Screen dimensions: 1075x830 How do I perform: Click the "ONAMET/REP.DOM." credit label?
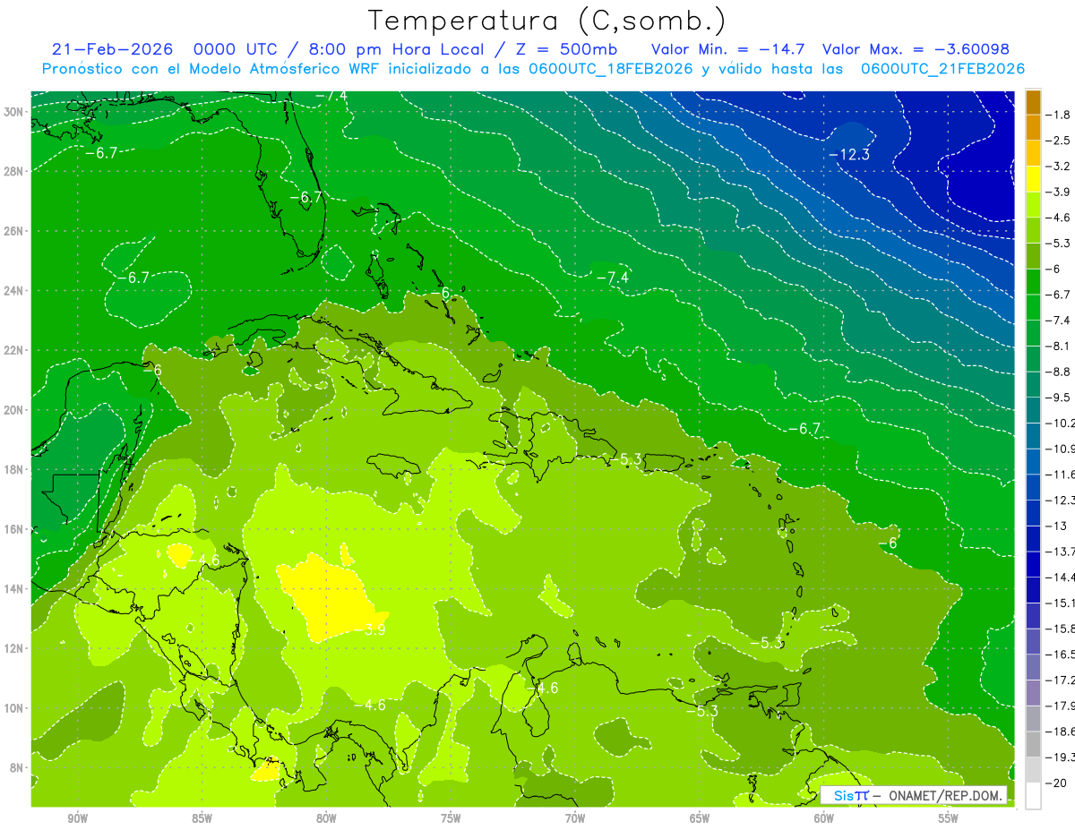click(x=946, y=795)
